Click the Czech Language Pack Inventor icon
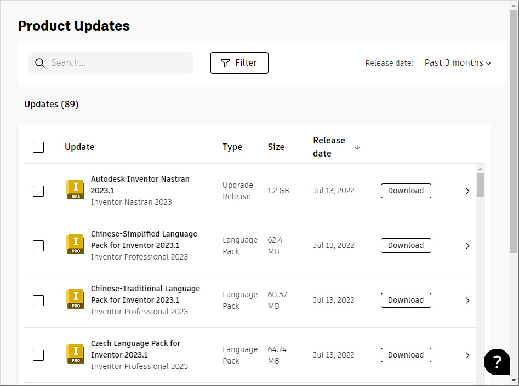Image resolution: width=519 pixels, height=386 pixels. 75,354
